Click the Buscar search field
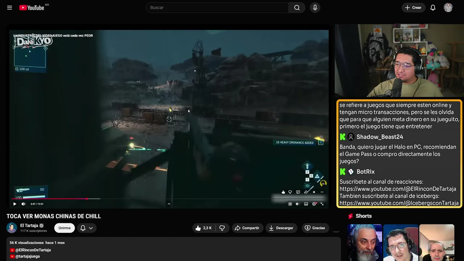This screenshot has width=464, height=261. point(217,8)
